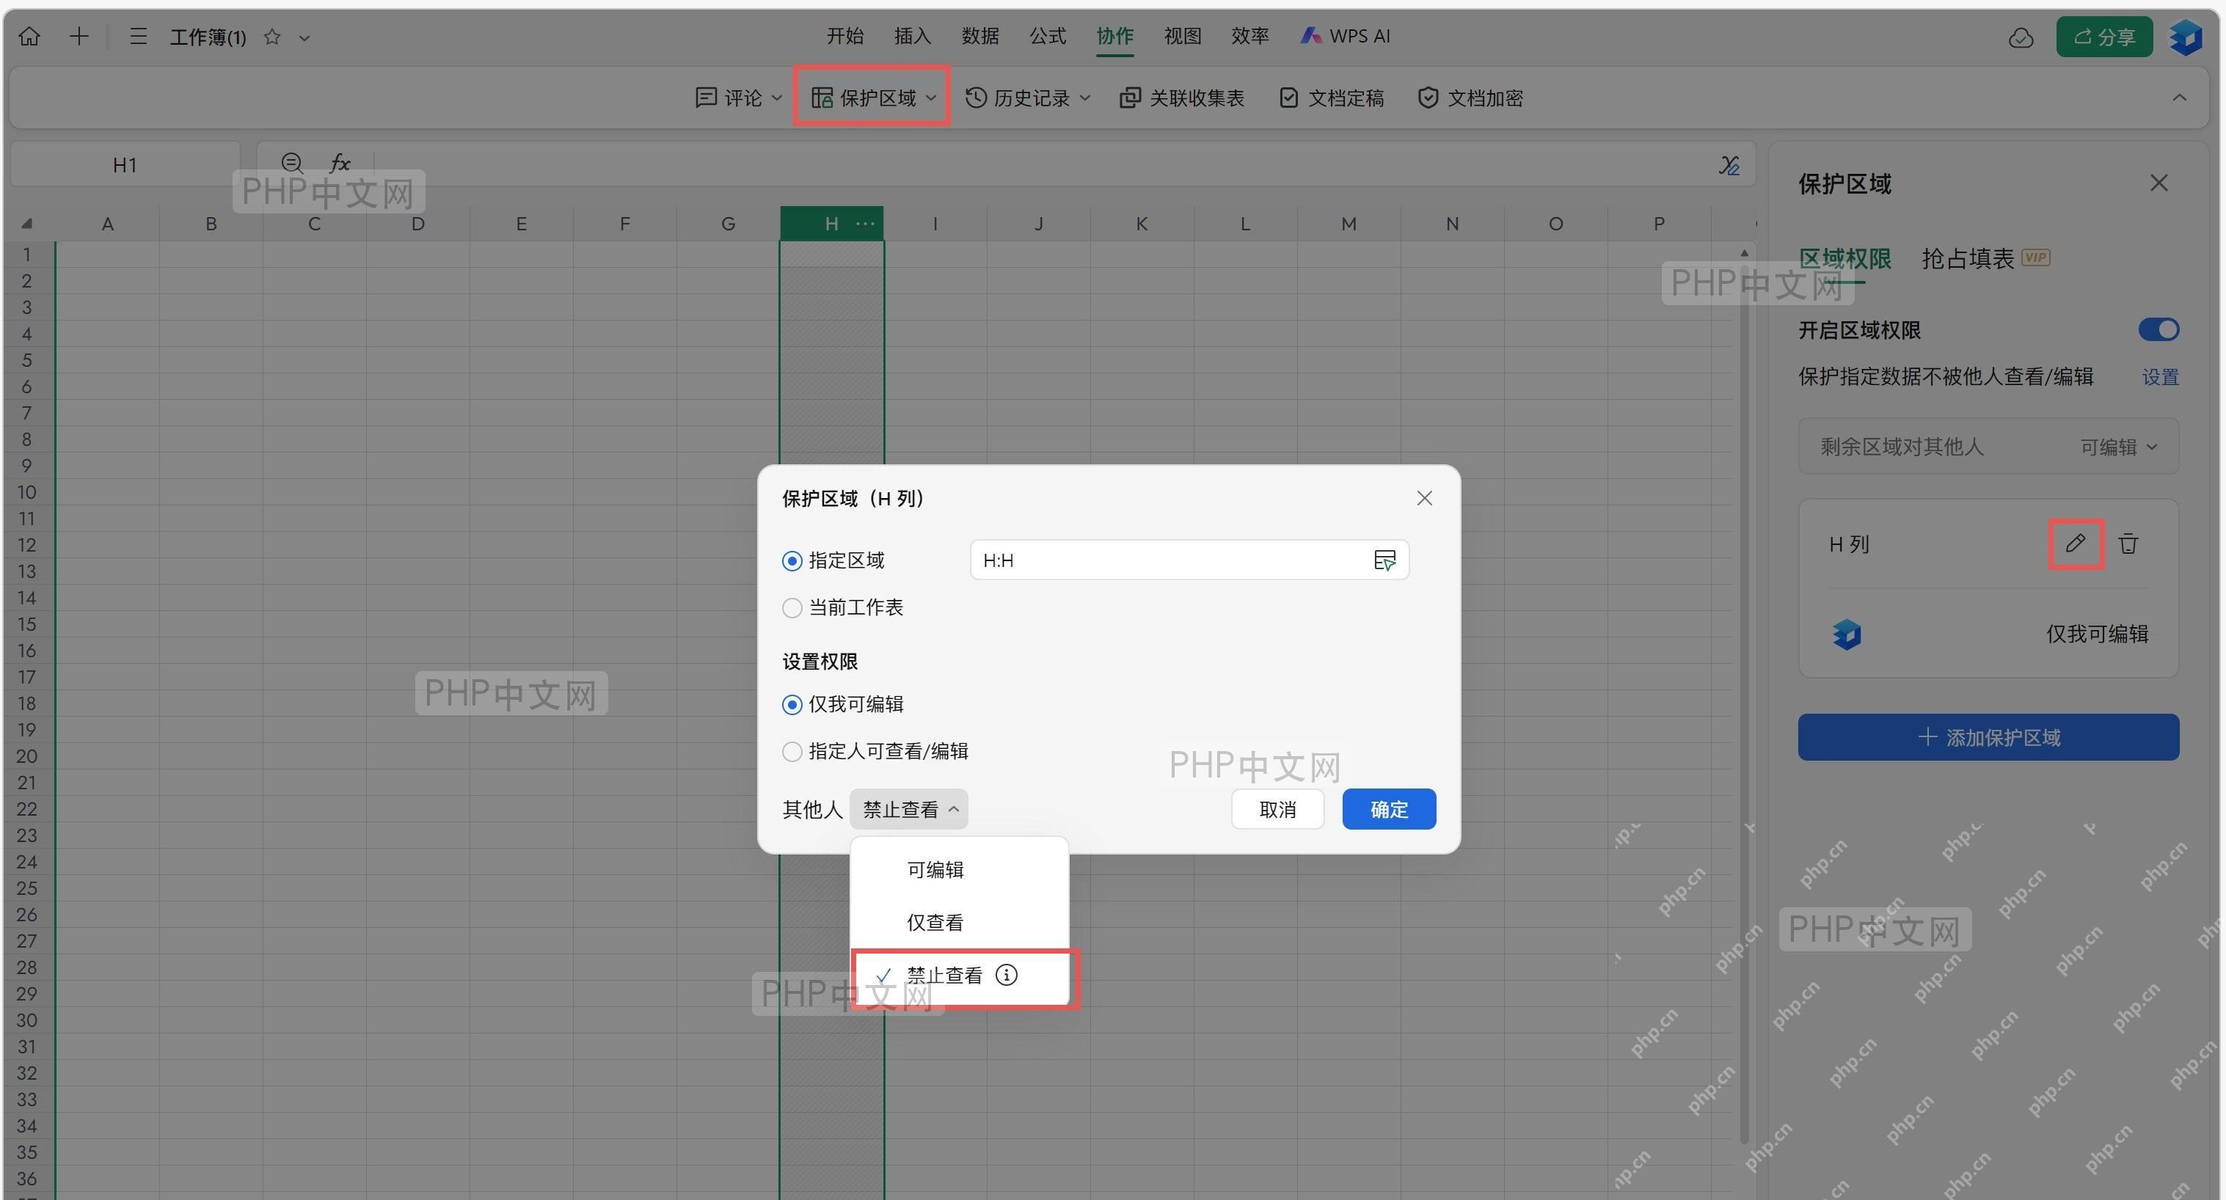2226x1200 pixels.
Task: Switch to the 数据 ribbon tab
Action: point(980,36)
